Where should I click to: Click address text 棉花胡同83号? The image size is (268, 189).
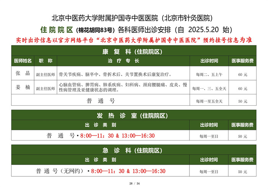pos(95,30)
